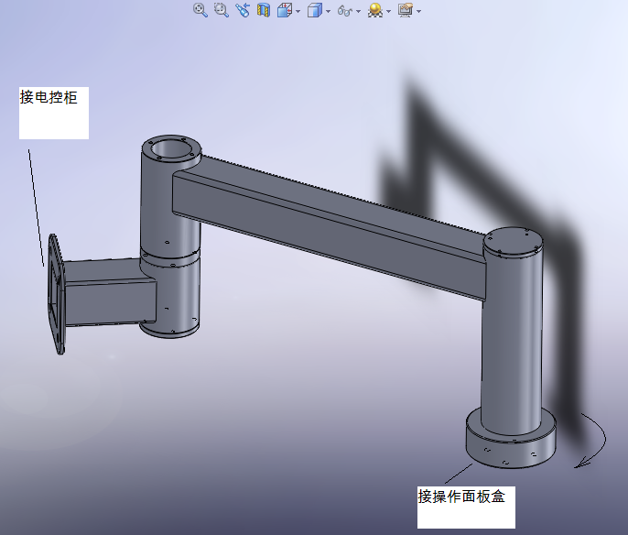
Task: Expand the Hide/Show Items dropdown arrow
Action: pos(359,12)
